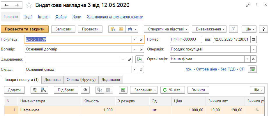Viewport: 269px width, 116px height.
Task: Open the Історія section
Action: coord(44,17)
